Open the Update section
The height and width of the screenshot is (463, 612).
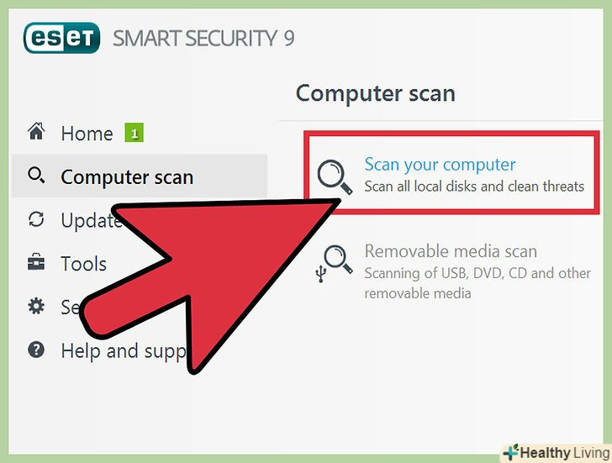click(x=91, y=220)
